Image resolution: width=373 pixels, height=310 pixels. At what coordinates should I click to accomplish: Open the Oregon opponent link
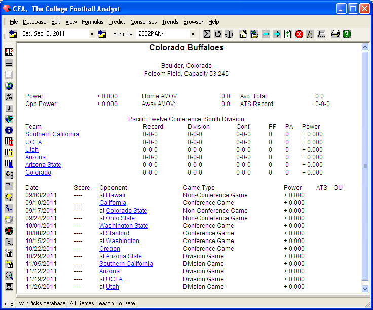click(109, 249)
